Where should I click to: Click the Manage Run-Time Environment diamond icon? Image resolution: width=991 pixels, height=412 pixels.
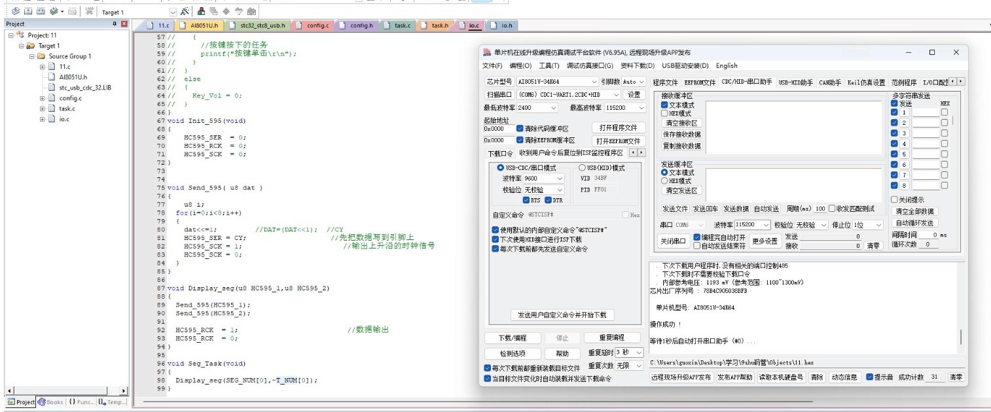226,12
